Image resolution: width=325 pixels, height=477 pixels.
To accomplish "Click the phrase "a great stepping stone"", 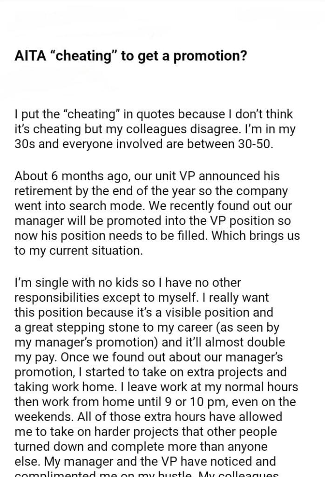I will 68,327.
